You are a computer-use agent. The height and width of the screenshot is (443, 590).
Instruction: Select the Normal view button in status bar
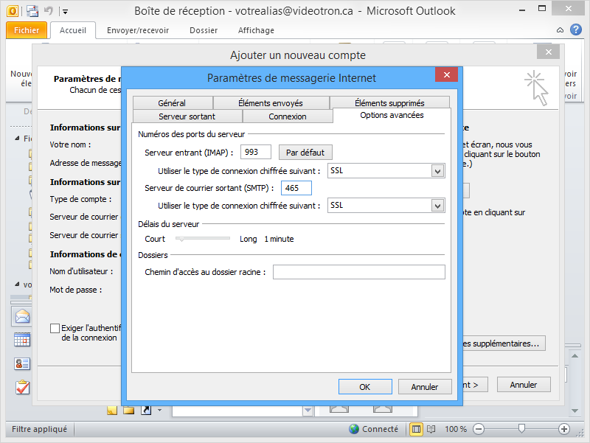click(x=416, y=429)
